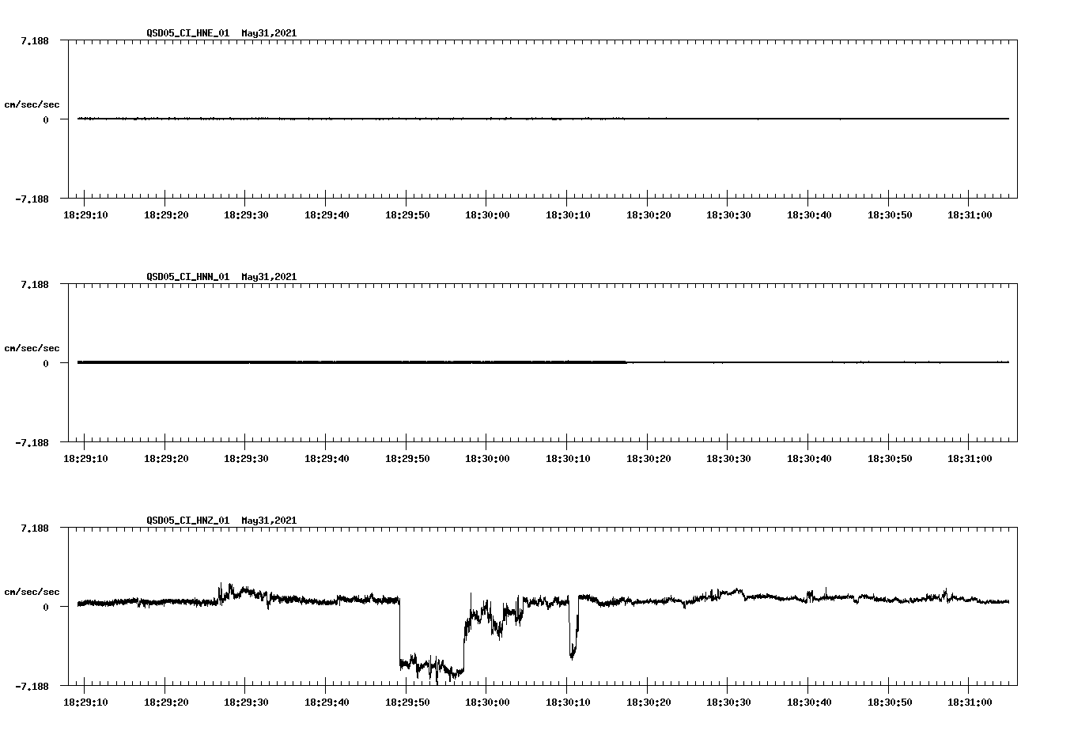The width and height of the screenshot is (1074, 731).
Task: Click 18:30:10 time label under HNN plot
Action: coord(567,459)
